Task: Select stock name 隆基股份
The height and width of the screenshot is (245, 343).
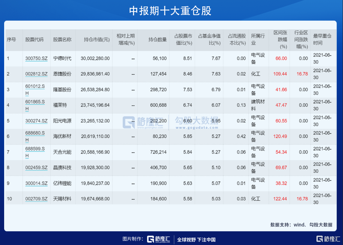Action: 62,90
